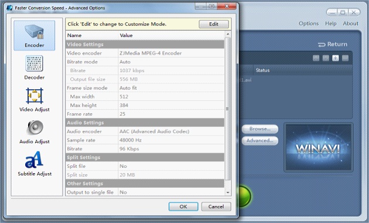The height and width of the screenshot is (223, 369).
Task: Confirm dialog with OK button
Action: pyautogui.click(x=183, y=207)
